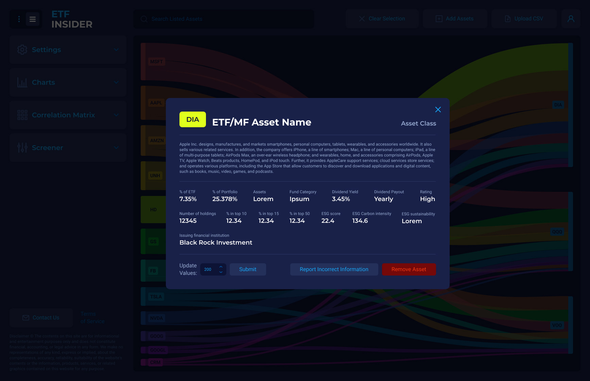The height and width of the screenshot is (381, 590).
Task: Open the Correlation Matrix menu item
Action: tap(68, 115)
